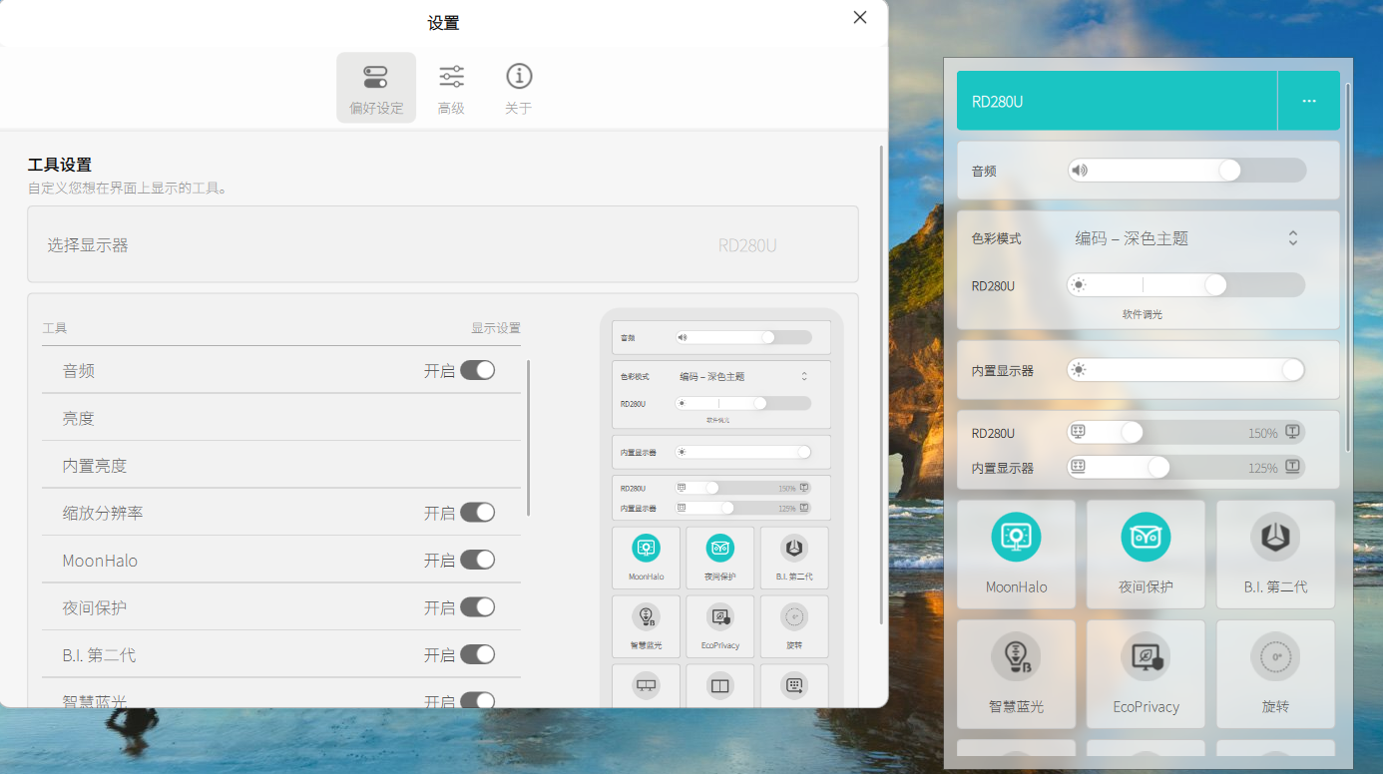
Task: Open the 高级 tab
Action: [x=451, y=88]
